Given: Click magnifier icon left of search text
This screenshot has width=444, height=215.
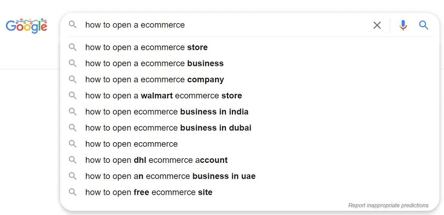Looking at the screenshot, I should point(73,25).
